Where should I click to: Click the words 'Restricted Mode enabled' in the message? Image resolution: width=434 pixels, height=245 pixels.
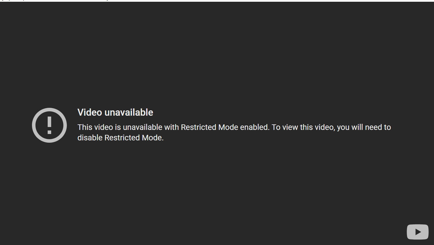coord(225,127)
